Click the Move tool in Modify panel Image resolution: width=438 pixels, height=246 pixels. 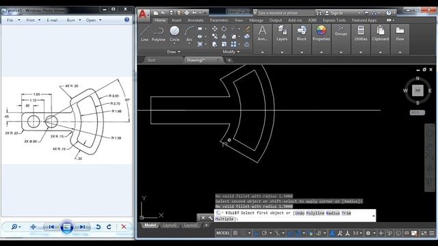click(214, 29)
